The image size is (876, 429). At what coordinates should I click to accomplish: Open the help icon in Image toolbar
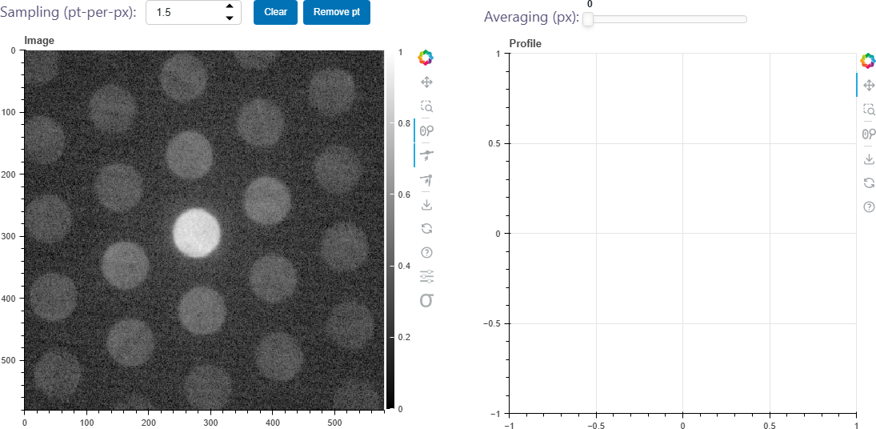coord(426,252)
